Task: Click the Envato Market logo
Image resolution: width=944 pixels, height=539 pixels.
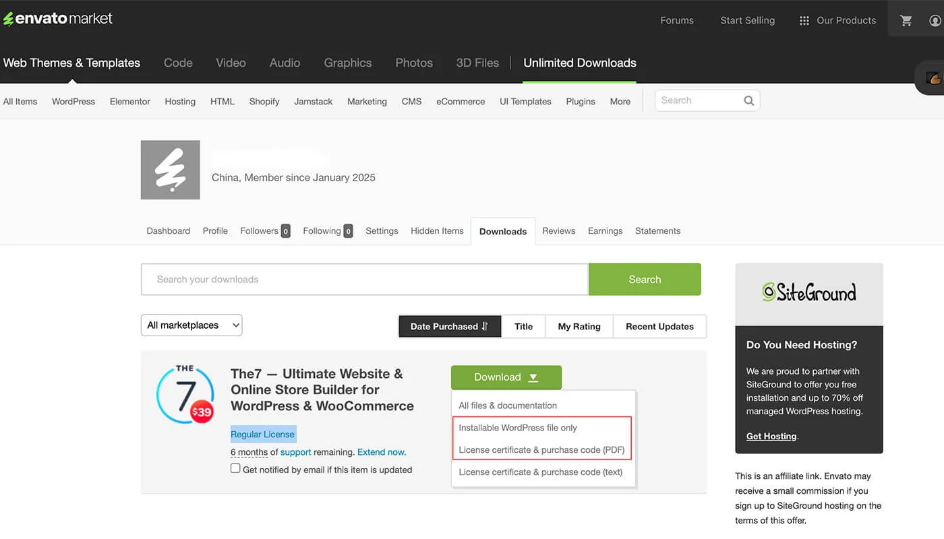Action: (57, 18)
